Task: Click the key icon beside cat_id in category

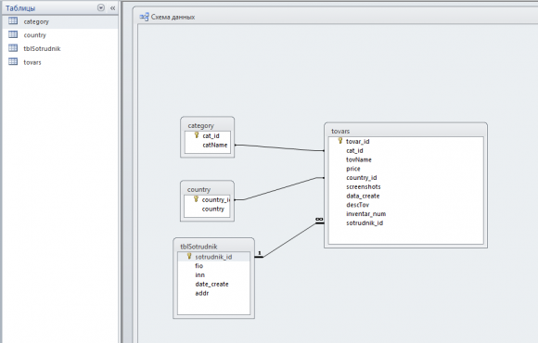Action: (x=197, y=135)
